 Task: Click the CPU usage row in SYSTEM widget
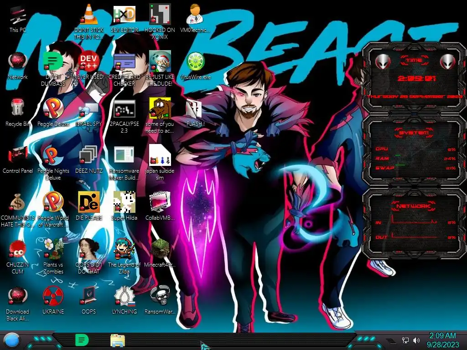pyautogui.click(x=415, y=149)
